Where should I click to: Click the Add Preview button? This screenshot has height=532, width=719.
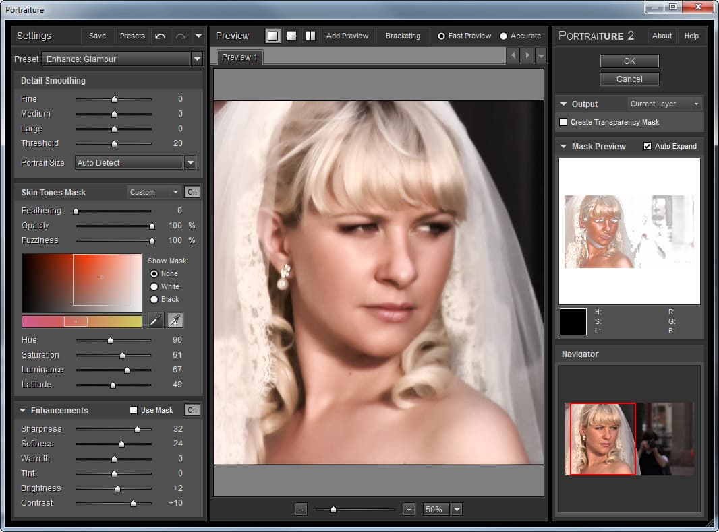click(x=347, y=36)
